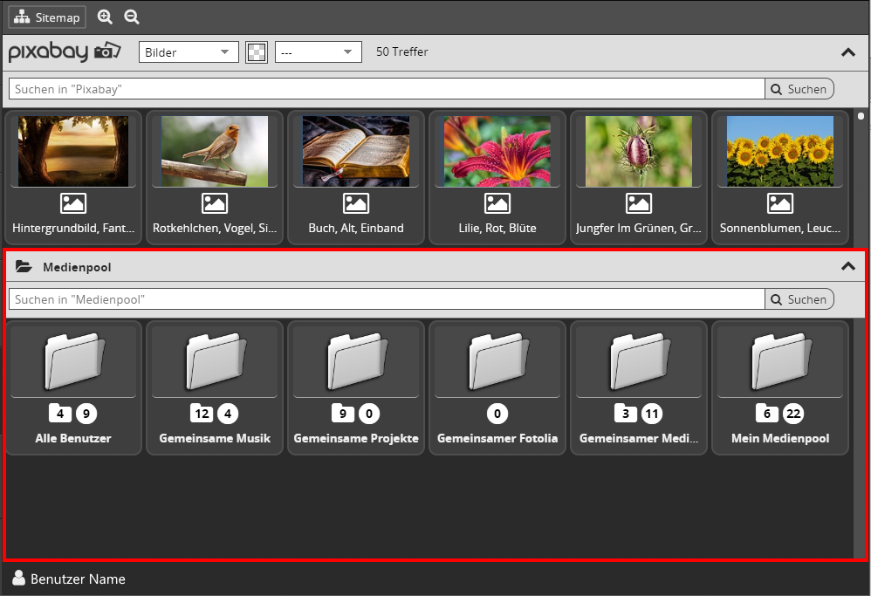Open the Sitemap view

[x=47, y=17]
